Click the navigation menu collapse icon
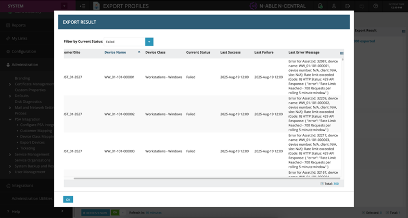Image resolution: width=408 pixels, height=218 pixels. click(x=83, y=6)
